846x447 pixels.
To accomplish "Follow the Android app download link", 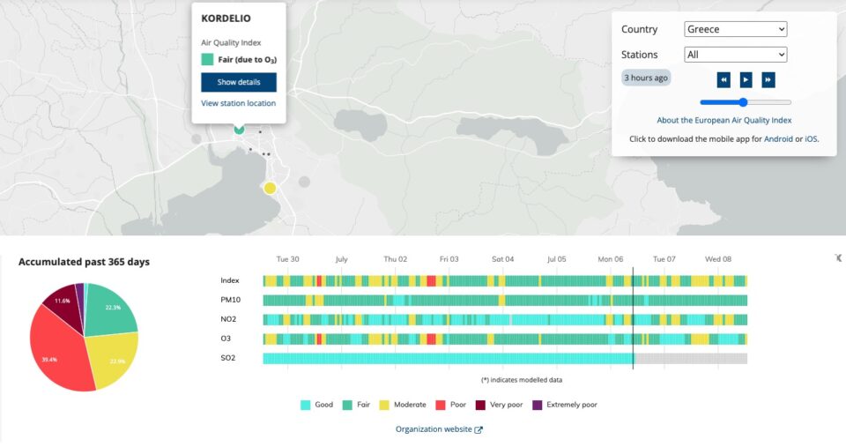I will tap(778, 138).
